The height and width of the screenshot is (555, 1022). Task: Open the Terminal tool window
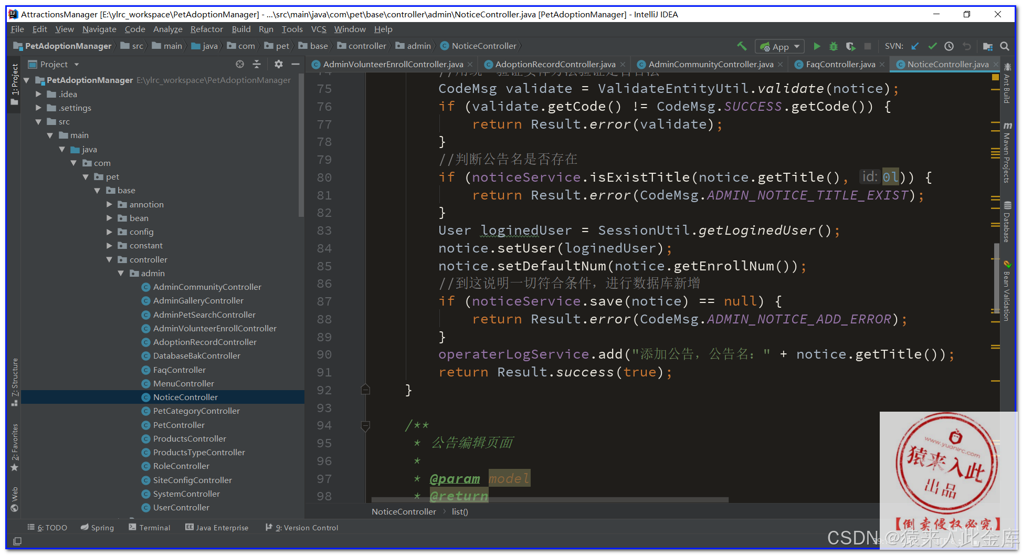coord(150,528)
